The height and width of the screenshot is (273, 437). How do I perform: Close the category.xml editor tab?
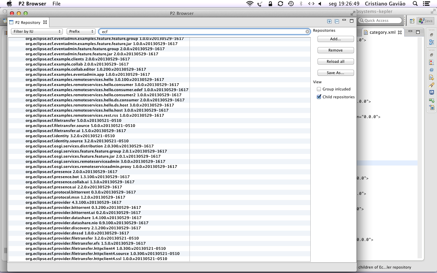pos(400,32)
